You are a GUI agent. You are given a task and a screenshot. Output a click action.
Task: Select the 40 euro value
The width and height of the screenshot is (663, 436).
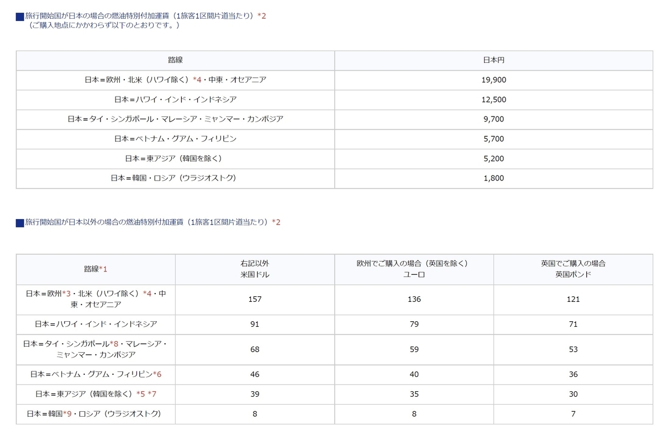coord(413,374)
